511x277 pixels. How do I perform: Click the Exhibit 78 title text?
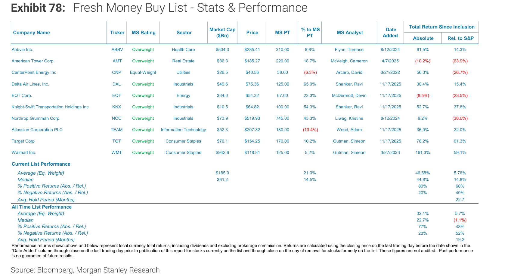[159, 8]
